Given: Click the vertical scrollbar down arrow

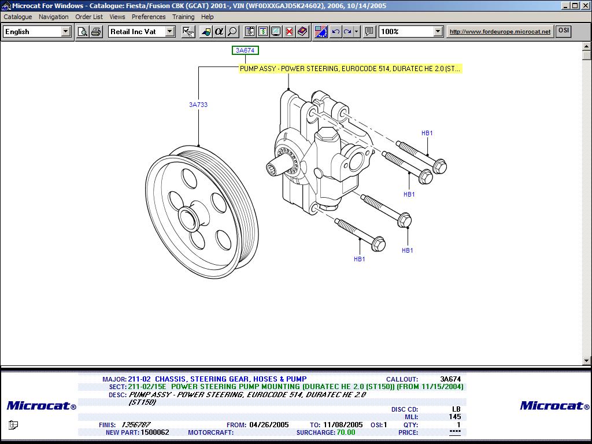Looking at the screenshot, I should [587, 361].
